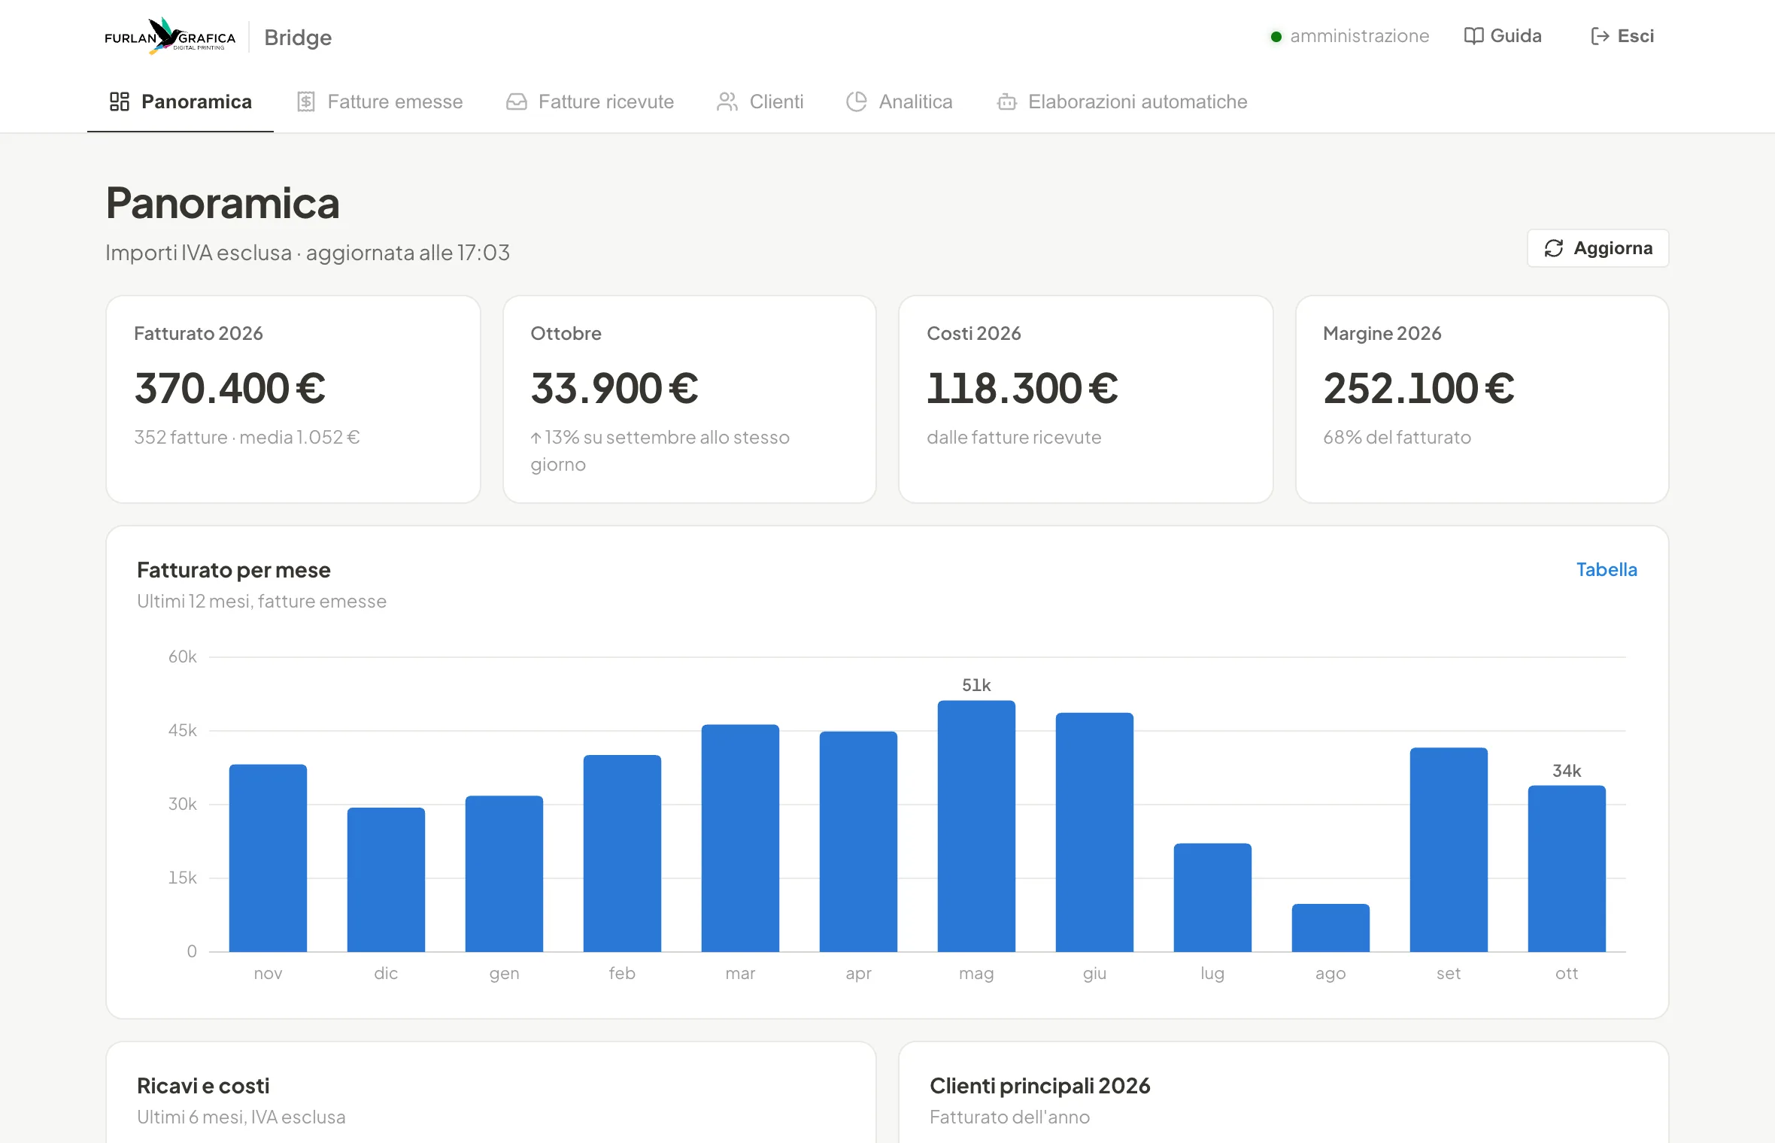Click the Fatturato 2026 value 370.400 €
The height and width of the screenshot is (1143, 1775).
pos(230,388)
